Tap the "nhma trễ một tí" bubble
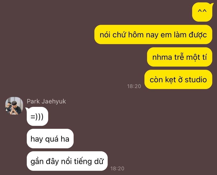The image size is (217, 175). 180,57
